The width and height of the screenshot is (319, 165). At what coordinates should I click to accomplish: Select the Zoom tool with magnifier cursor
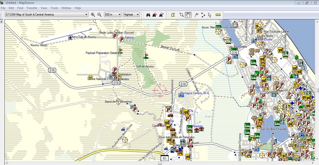[181, 15]
